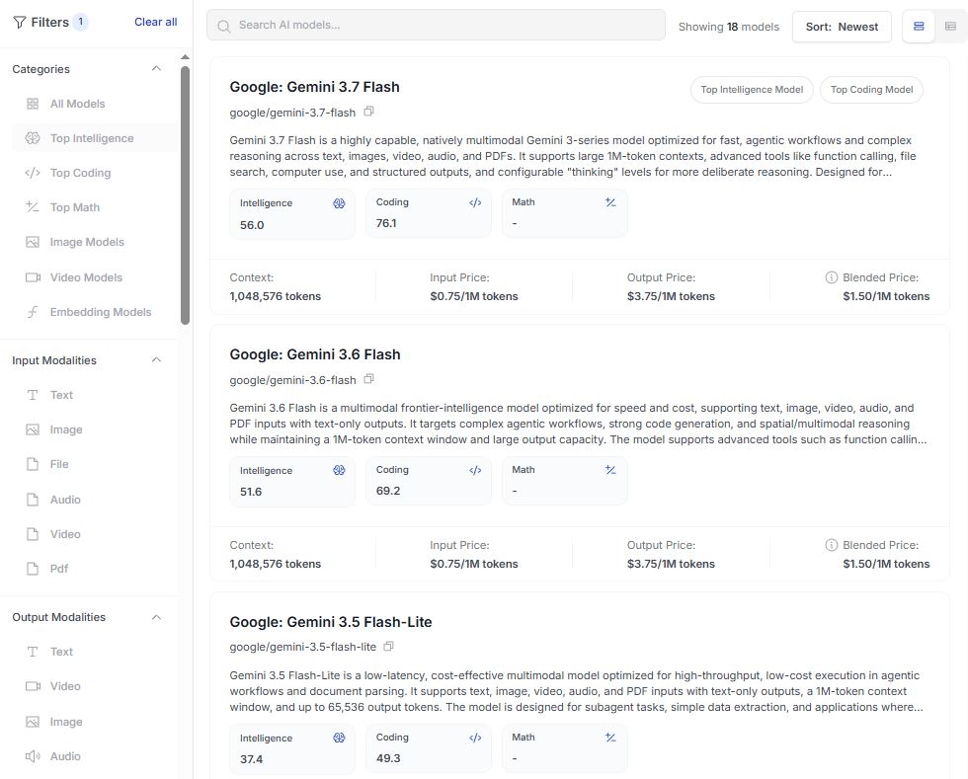Image resolution: width=968 pixels, height=779 pixels.
Task: Open Google: Gemini 3.7 Flash model title
Action: 314,87
